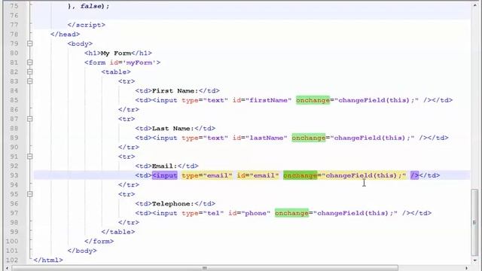Collapse the tr fold marker on line 87
The width and height of the screenshot is (482, 271).
30,119
